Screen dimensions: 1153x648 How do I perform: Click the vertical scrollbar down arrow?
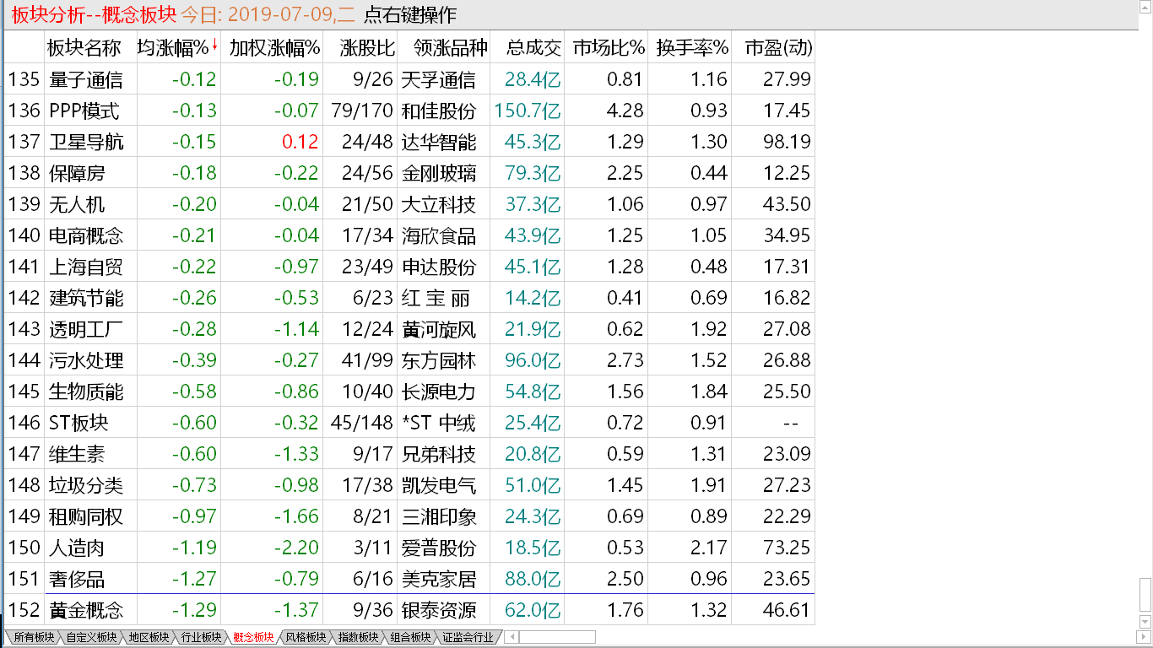(1145, 624)
